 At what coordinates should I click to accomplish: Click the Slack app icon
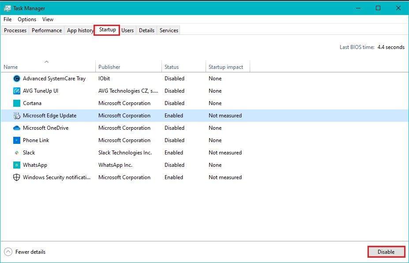(16, 152)
